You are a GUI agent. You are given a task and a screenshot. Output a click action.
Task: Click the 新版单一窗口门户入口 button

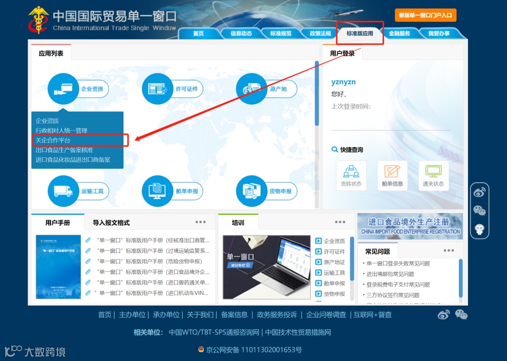[x=425, y=15]
